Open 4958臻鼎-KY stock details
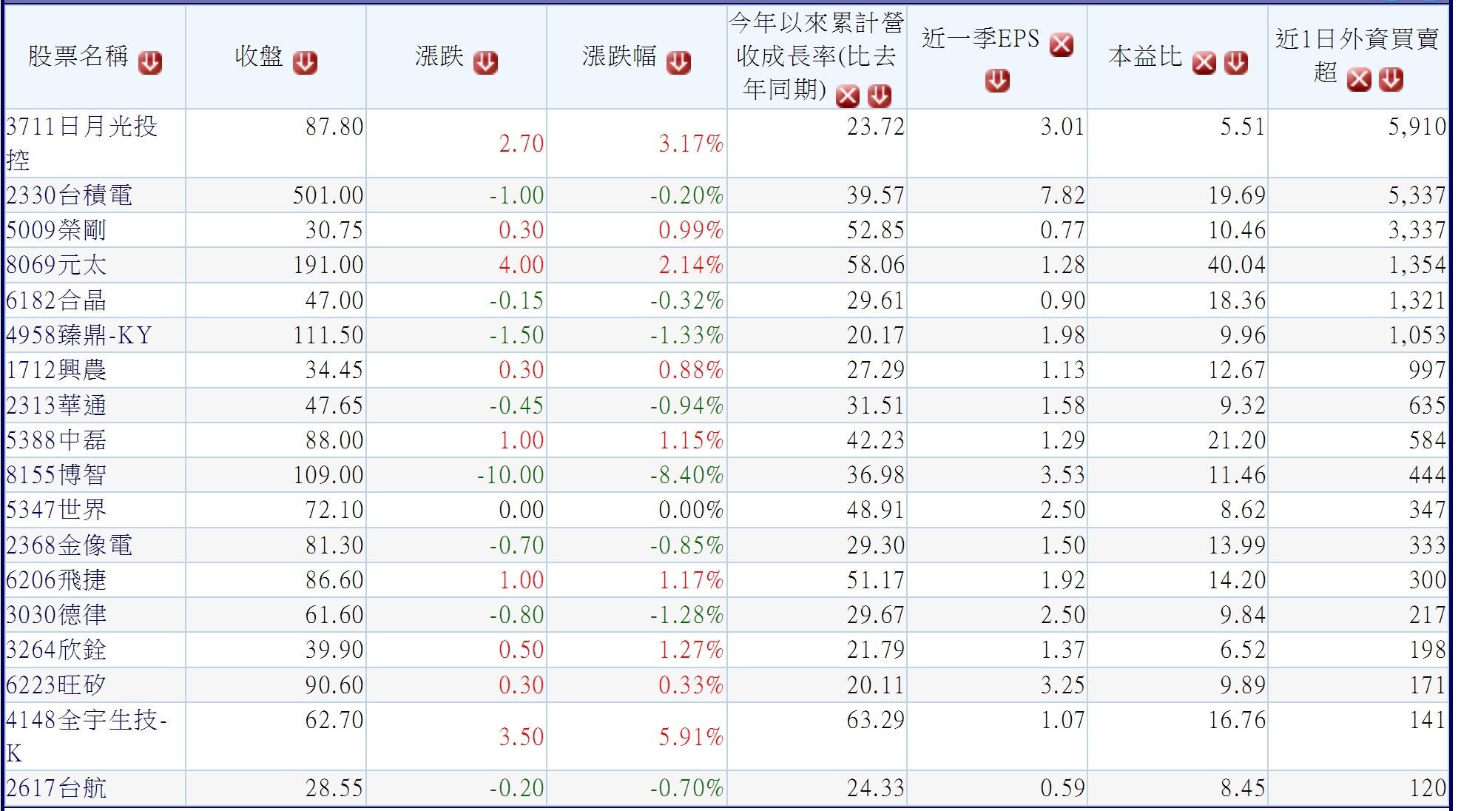This screenshot has height=811, width=1461. pyautogui.click(x=78, y=335)
